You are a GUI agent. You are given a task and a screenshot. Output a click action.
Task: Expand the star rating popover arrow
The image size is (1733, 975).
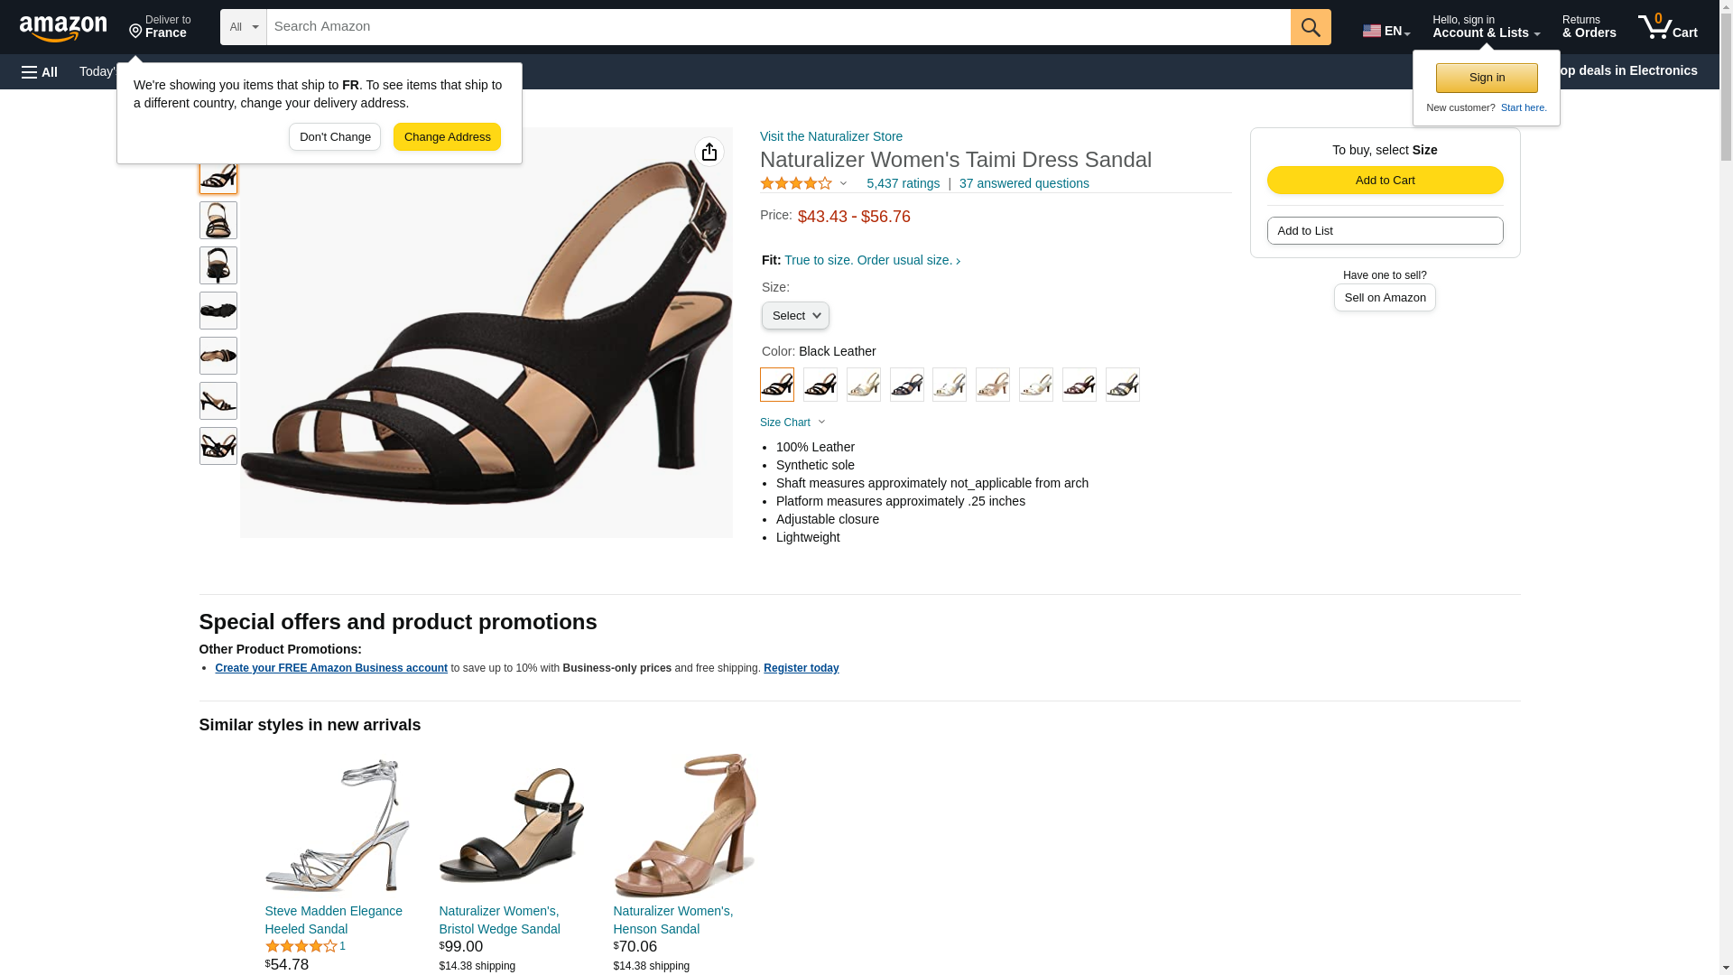click(843, 183)
